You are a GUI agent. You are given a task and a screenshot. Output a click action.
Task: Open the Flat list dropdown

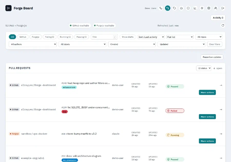[180, 37]
